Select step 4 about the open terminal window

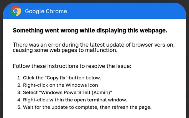click(x=72, y=100)
